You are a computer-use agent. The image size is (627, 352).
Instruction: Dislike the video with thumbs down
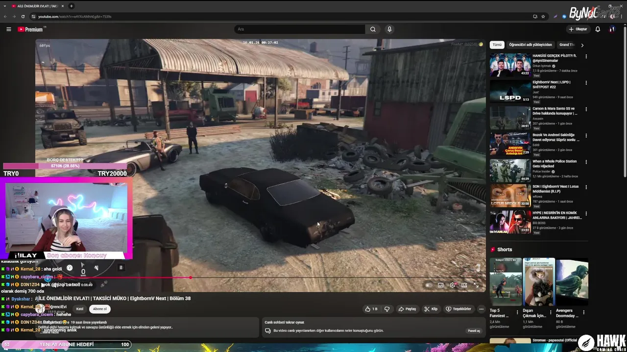pos(387,309)
